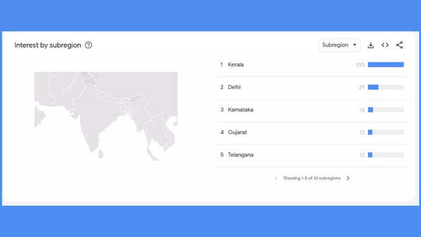Click Delhi's interest bar showing 29
The image size is (421, 237).
tap(386, 87)
